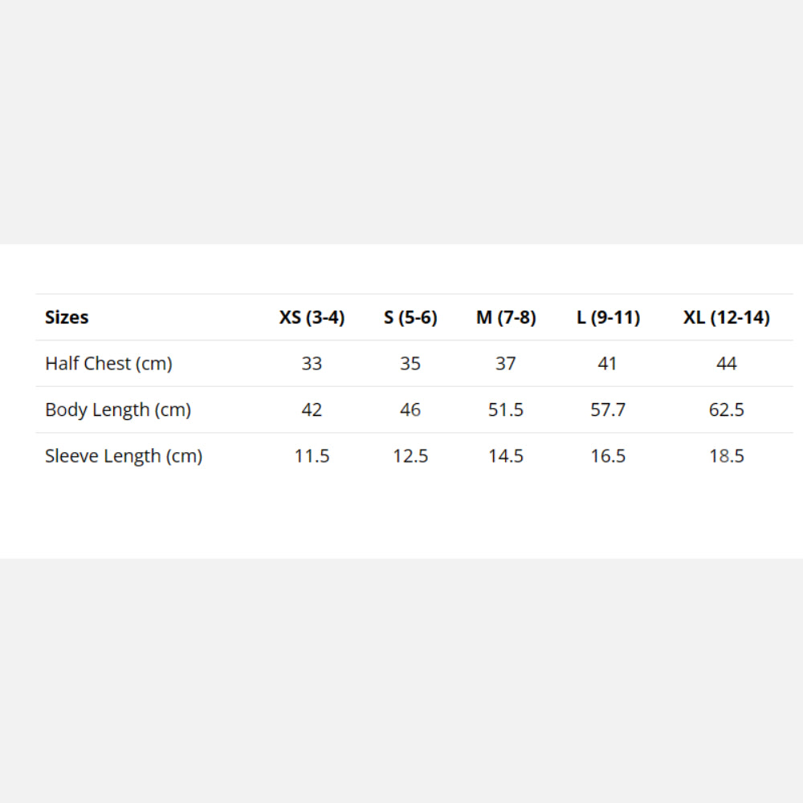Select Sleeve Length value 14.5 for M

point(506,456)
